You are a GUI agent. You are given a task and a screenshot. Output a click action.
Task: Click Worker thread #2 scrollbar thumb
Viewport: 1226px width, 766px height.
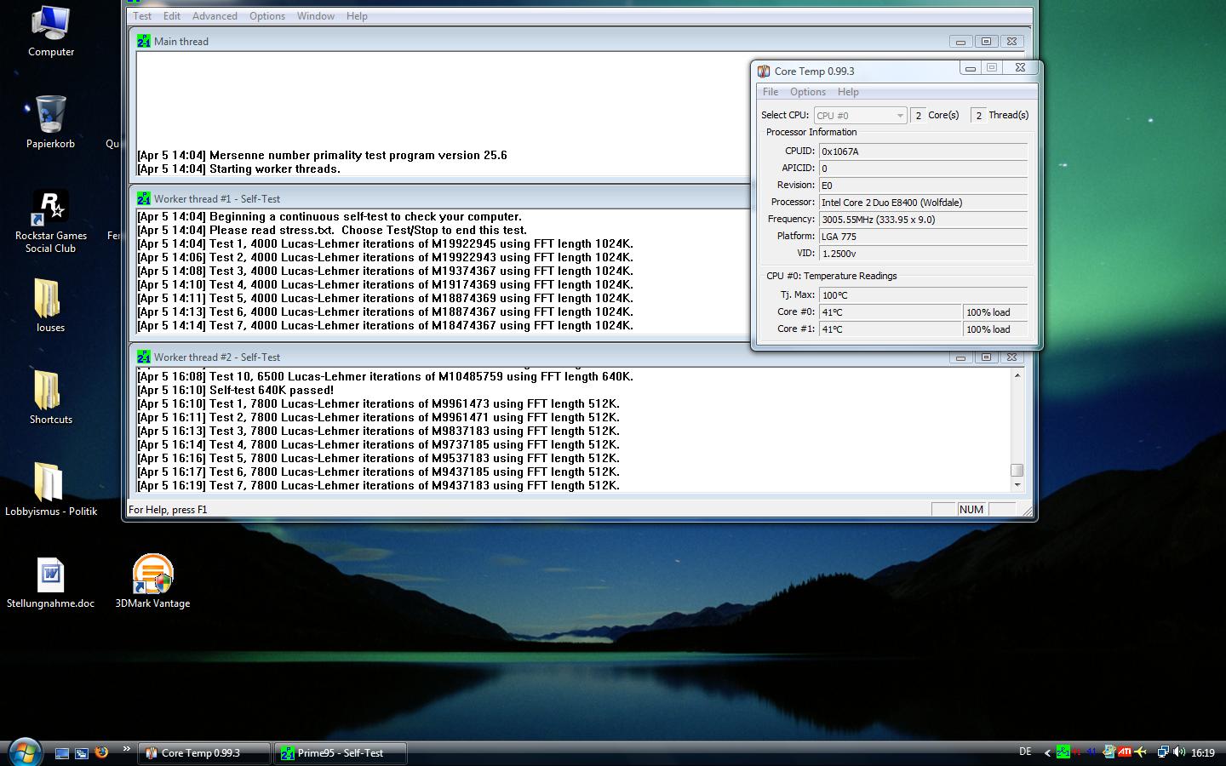coord(1017,471)
